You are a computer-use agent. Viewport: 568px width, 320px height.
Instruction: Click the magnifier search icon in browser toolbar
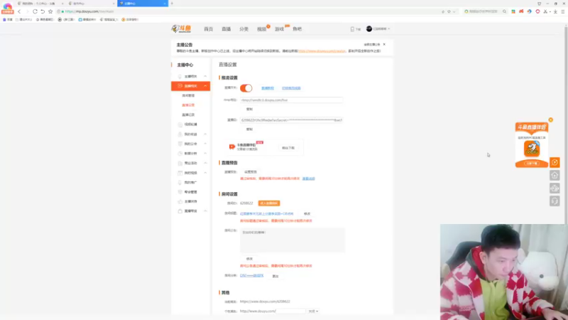click(504, 11)
